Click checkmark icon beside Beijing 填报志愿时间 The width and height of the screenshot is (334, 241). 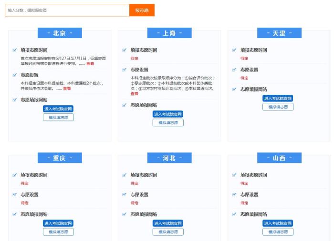click(x=15, y=50)
